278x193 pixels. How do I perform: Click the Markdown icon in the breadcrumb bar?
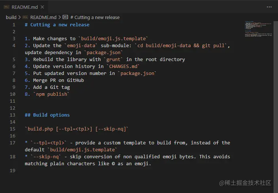click(x=25, y=17)
